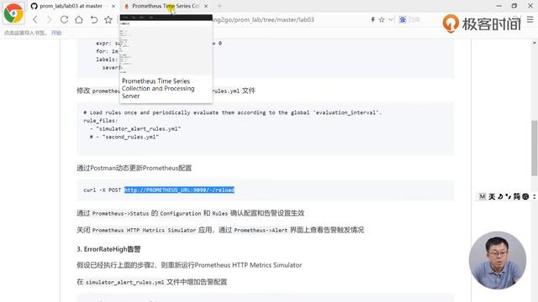The image size is (538, 302).
Task: Click the 开始 bookmark import link
Action: click(56, 33)
